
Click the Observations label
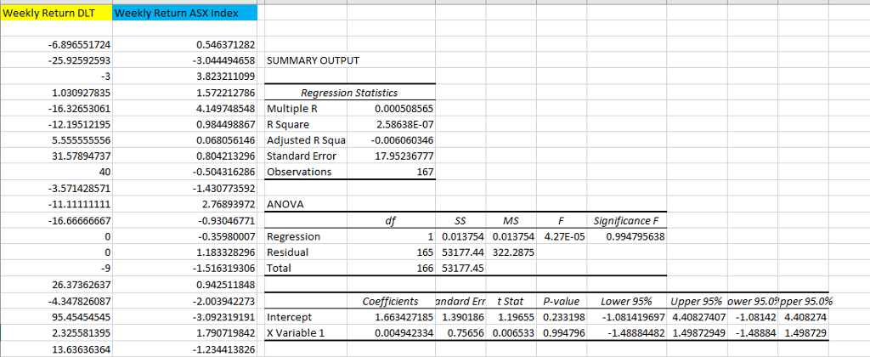[x=299, y=172]
